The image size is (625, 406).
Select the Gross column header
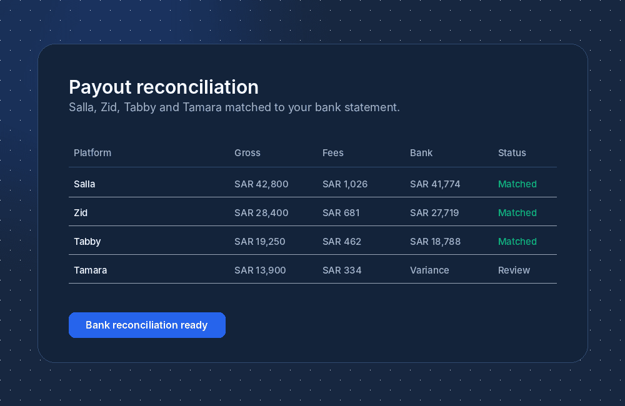247,152
